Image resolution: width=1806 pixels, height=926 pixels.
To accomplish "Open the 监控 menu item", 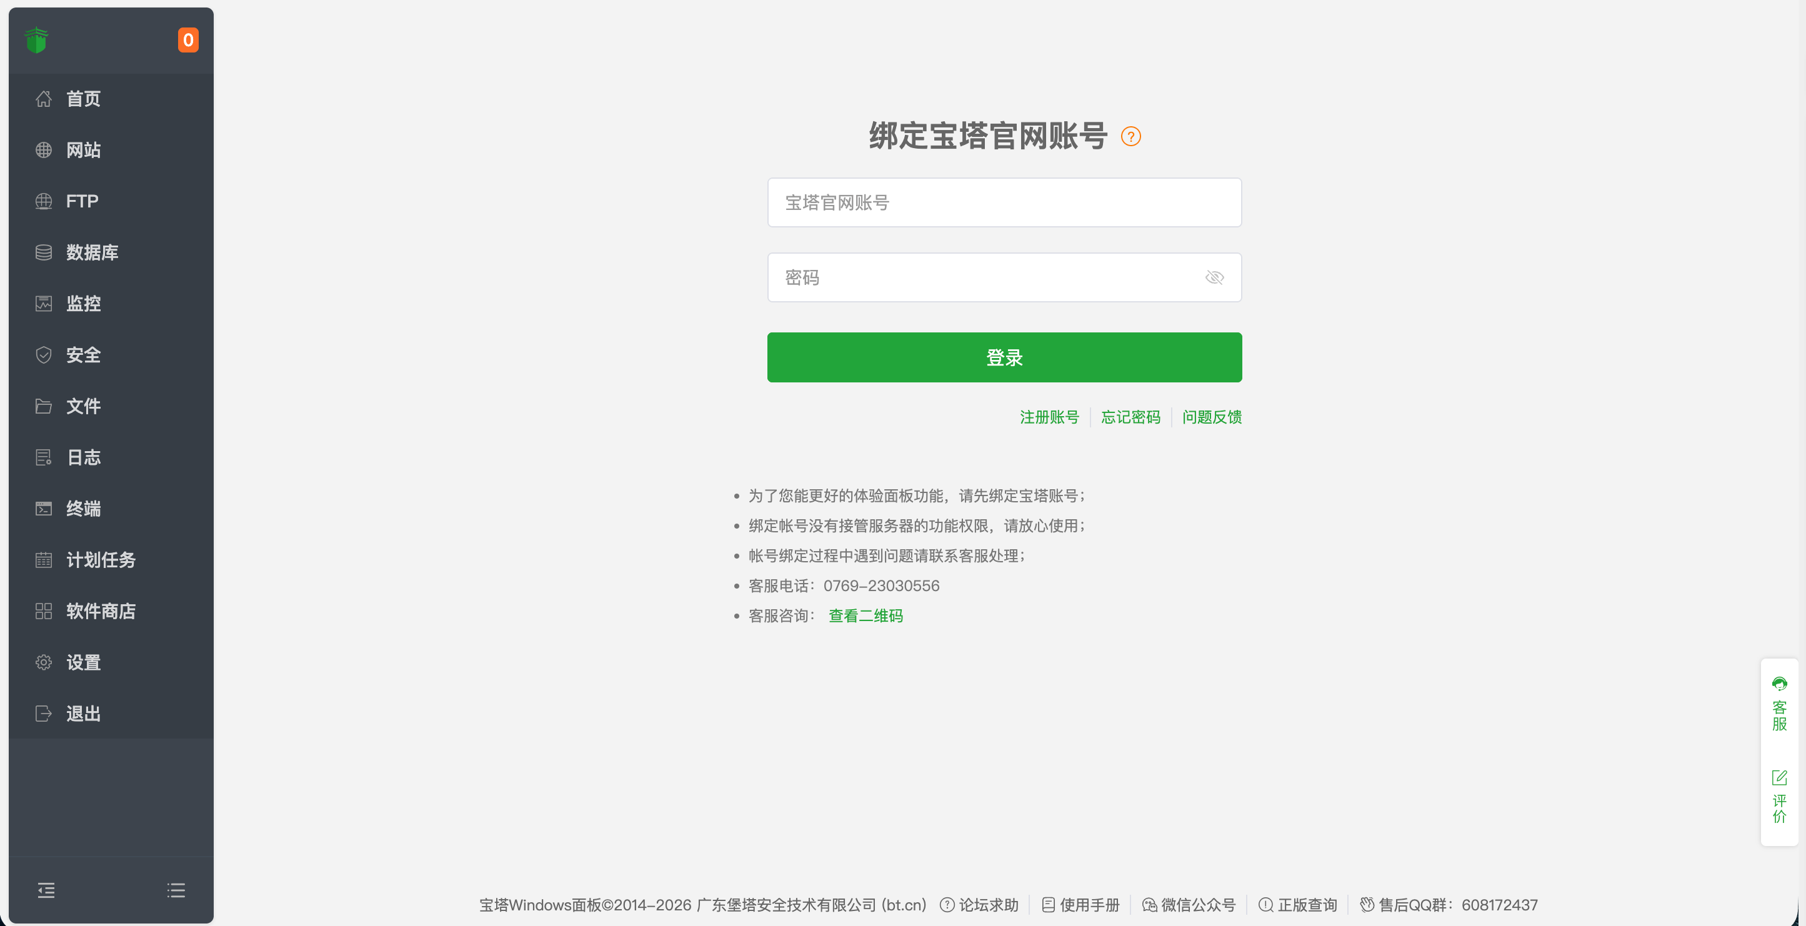I will [111, 304].
